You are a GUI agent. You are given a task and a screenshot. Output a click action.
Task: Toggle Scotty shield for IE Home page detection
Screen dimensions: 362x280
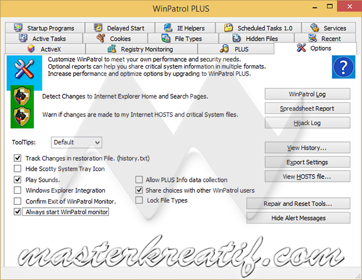22,96
